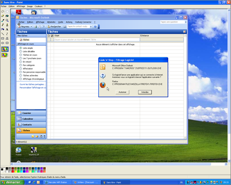
Task: Select the Affichage chronologique radio button
Action: coord(21,79)
